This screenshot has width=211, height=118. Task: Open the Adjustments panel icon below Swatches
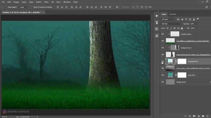[x=157, y=36]
